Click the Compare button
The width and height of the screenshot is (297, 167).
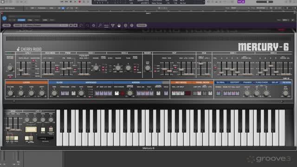[21, 20]
